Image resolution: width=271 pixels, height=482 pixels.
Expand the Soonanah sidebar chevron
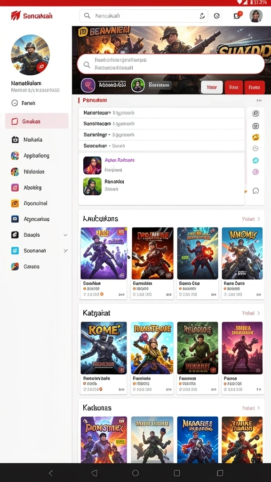[65, 251]
